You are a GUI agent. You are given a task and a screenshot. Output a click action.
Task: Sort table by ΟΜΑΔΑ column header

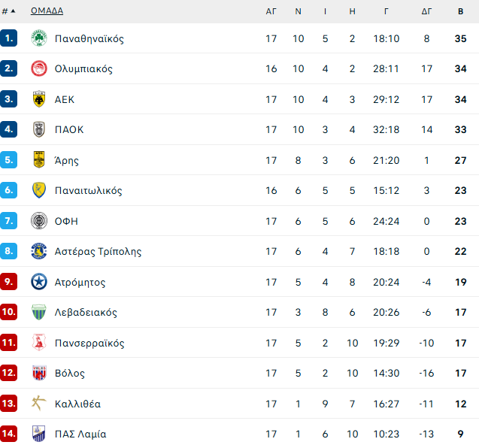[x=47, y=11]
